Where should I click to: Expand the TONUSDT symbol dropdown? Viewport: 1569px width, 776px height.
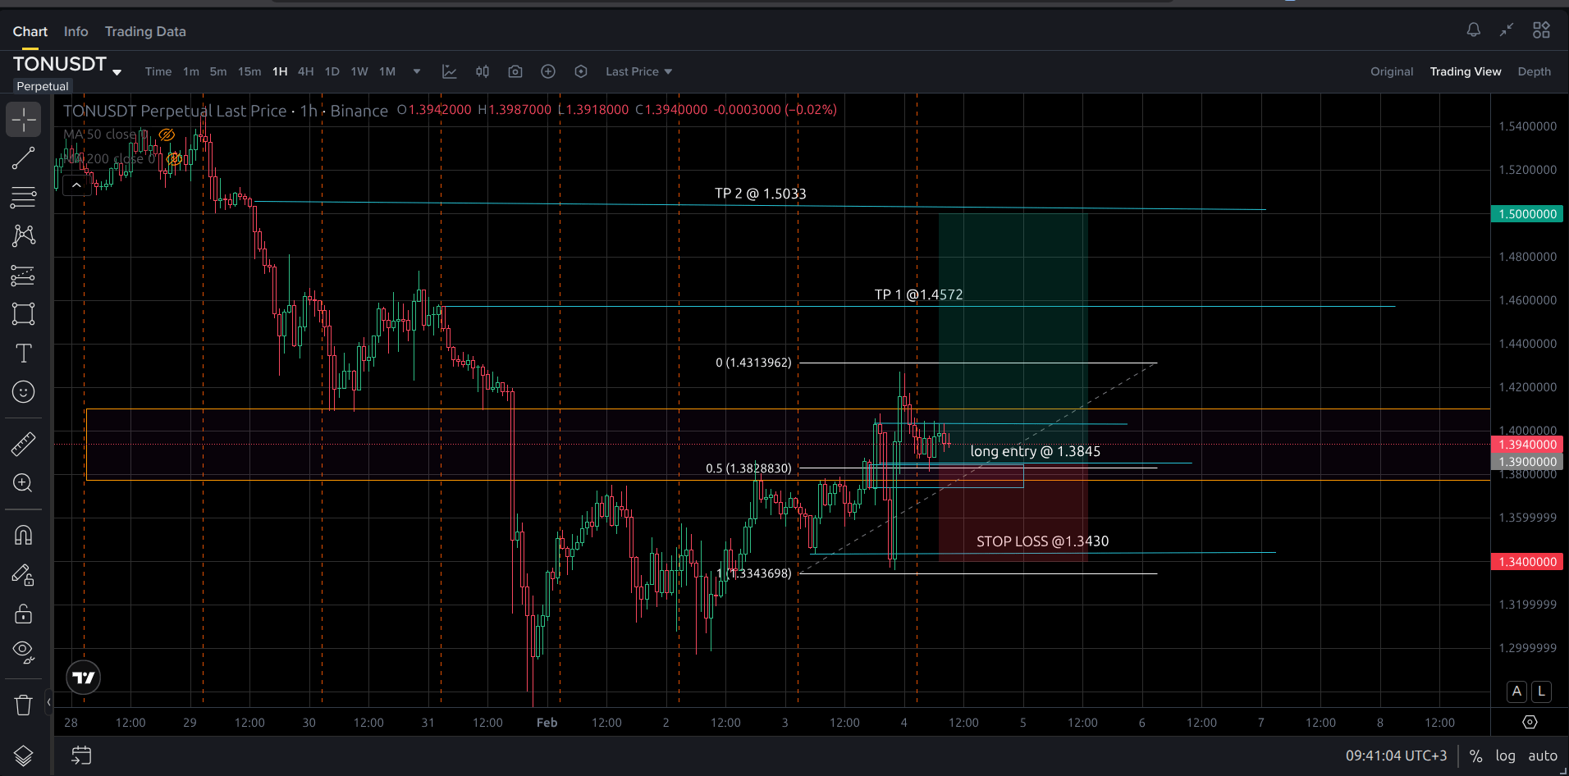(117, 72)
